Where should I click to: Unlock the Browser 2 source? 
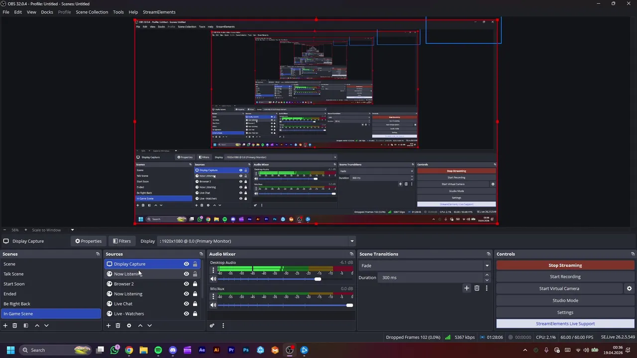pyautogui.click(x=195, y=284)
